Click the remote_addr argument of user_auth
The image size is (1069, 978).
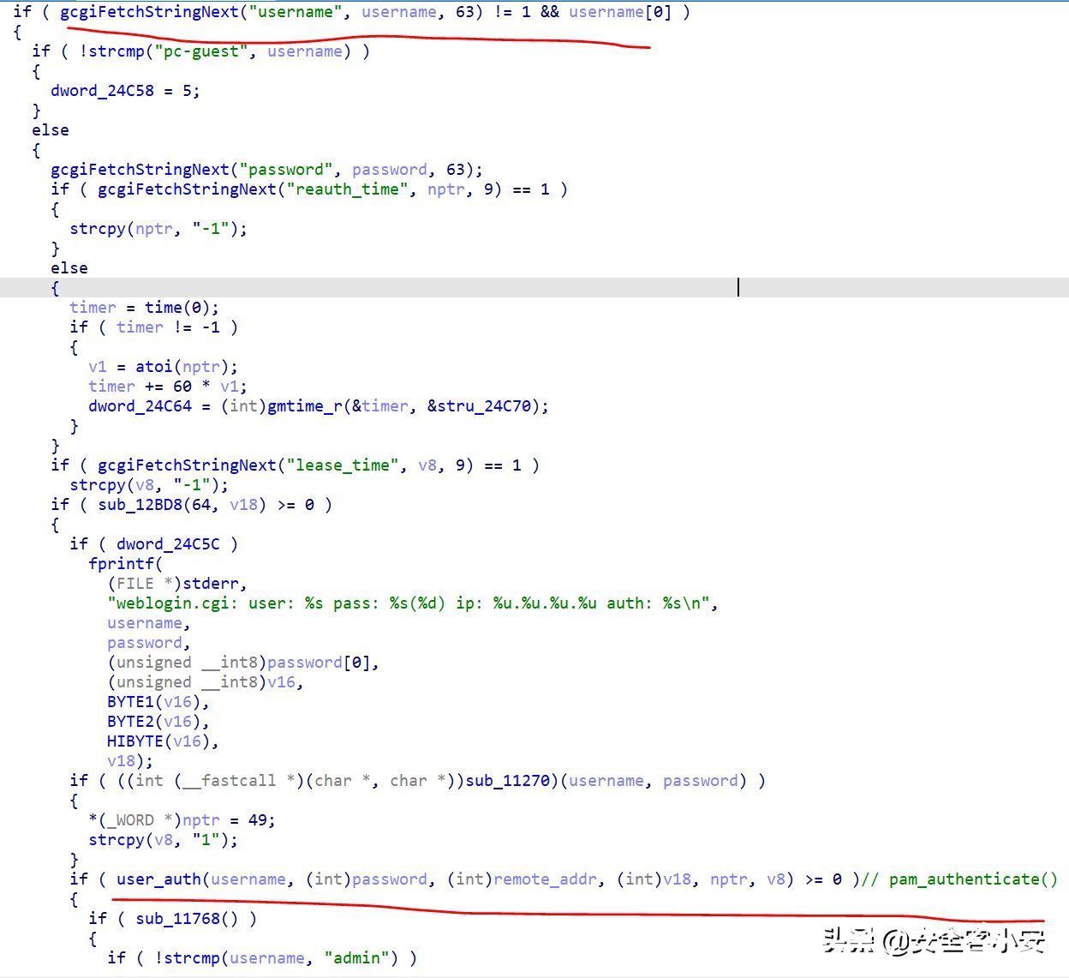point(545,879)
